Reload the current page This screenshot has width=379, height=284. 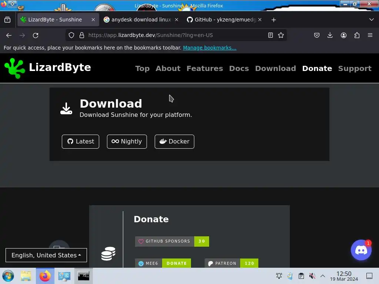click(36, 35)
